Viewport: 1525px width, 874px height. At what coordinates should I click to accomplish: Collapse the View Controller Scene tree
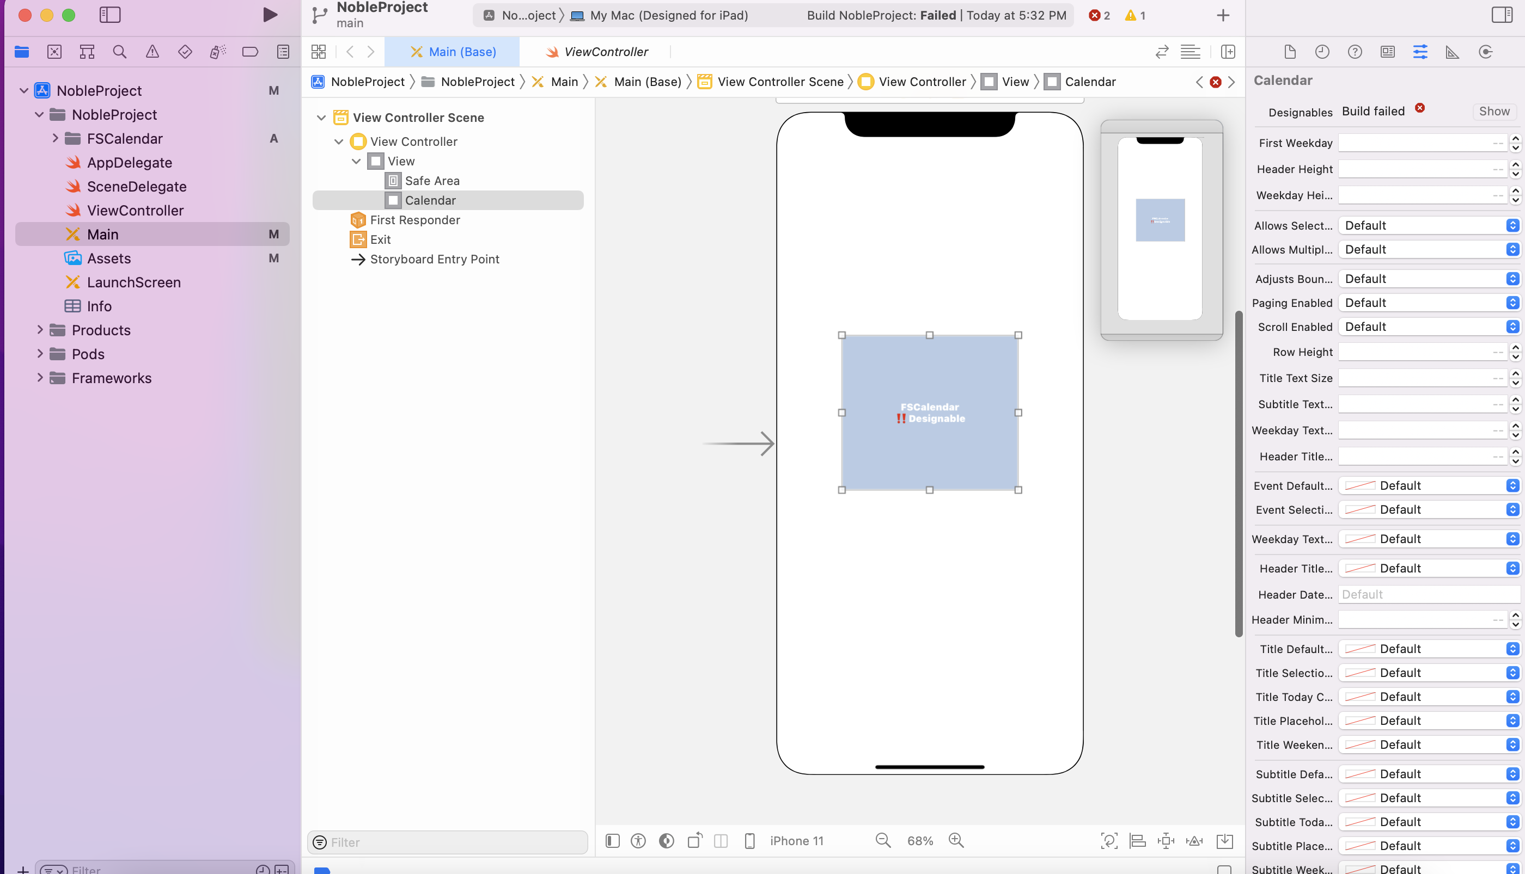(x=321, y=118)
